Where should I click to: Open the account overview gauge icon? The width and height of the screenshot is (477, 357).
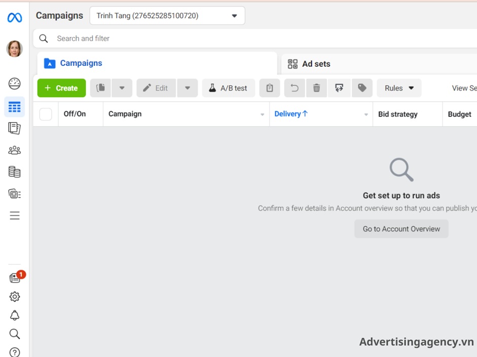click(14, 84)
